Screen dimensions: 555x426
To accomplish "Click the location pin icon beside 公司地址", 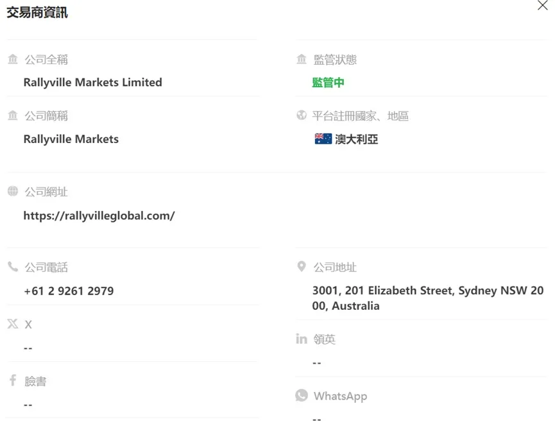I will pyautogui.click(x=302, y=266).
